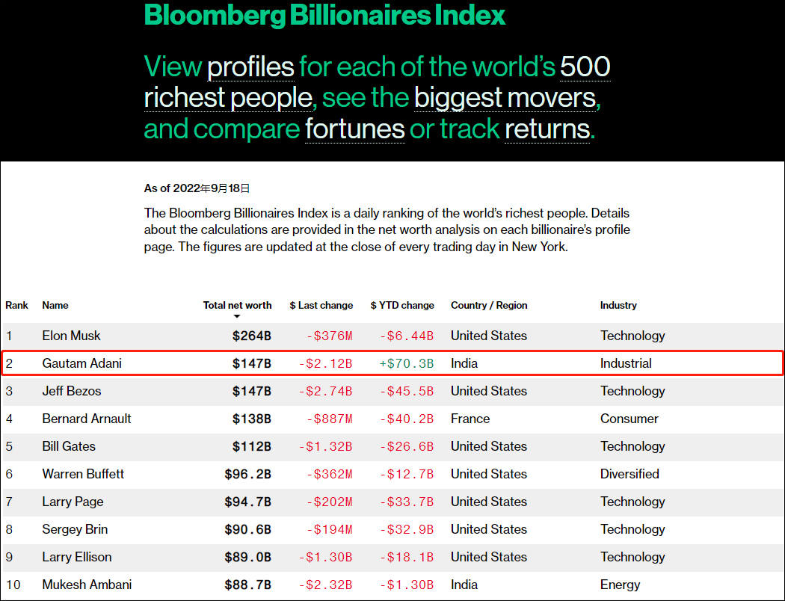785x601 pixels.
Task: Select the Gautam Adani row
Action: pos(82,363)
